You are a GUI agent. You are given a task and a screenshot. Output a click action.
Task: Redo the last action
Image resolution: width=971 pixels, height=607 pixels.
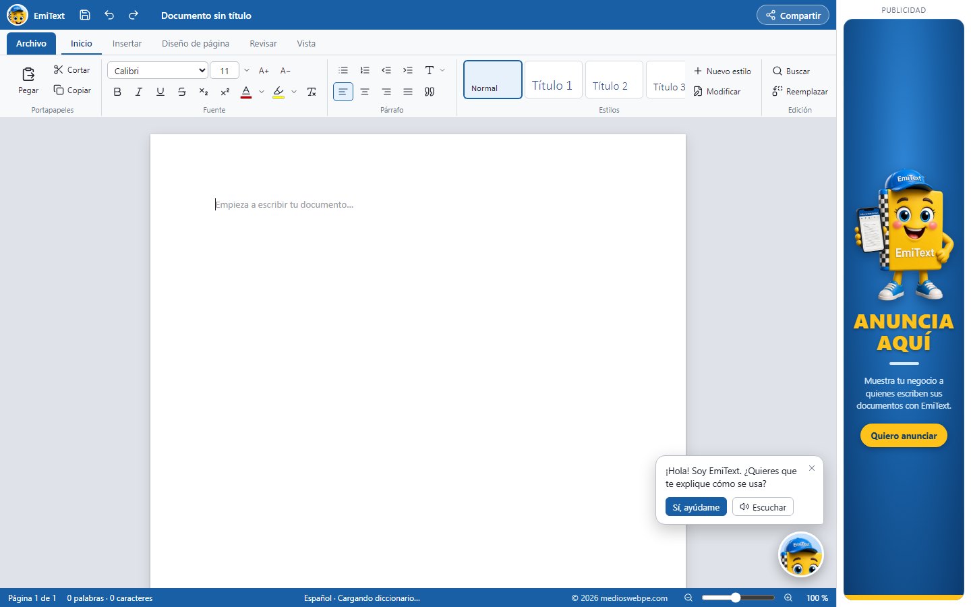click(x=134, y=15)
